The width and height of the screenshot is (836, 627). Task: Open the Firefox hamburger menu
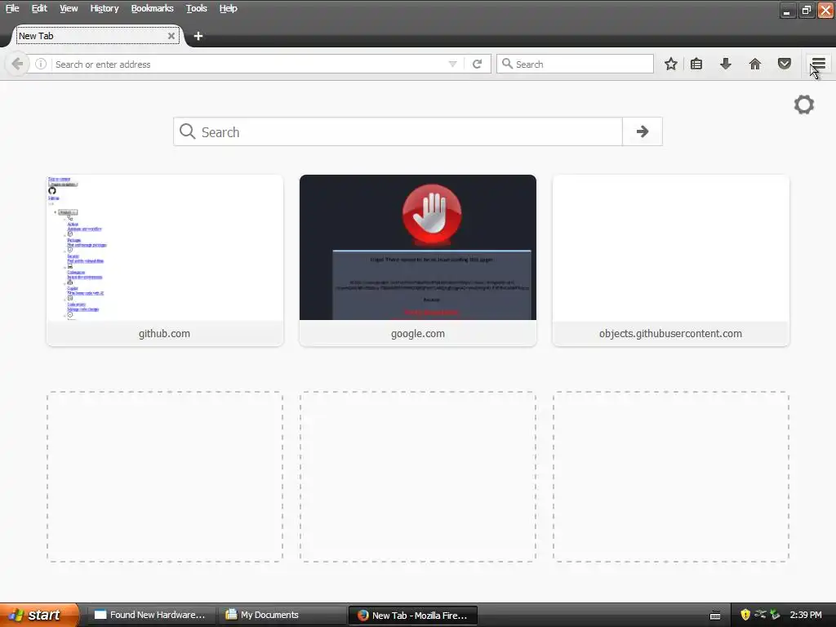pyautogui.click(x=818, y=64)
